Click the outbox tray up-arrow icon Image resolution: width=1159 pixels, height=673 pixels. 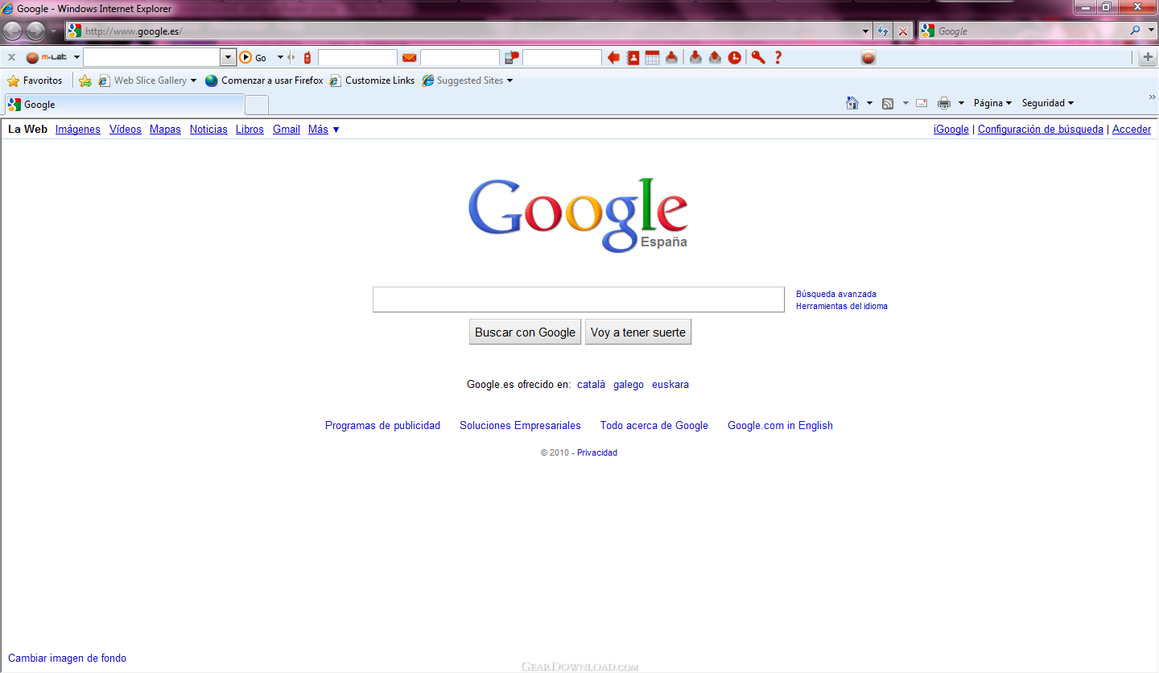[x=671, y=57]
